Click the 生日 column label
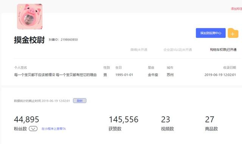 pos(118,67)
